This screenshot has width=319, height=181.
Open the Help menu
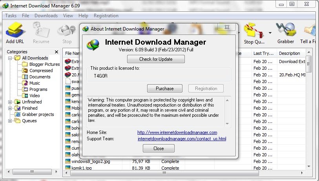click(83, 16)
